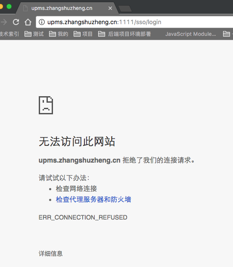Click the forward navigation arrow
The image size is (233, 267).
tap(4, 22)
